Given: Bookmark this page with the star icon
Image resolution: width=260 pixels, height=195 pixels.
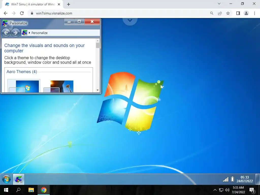Looking at the screenshot, I should tap(228, 13).
